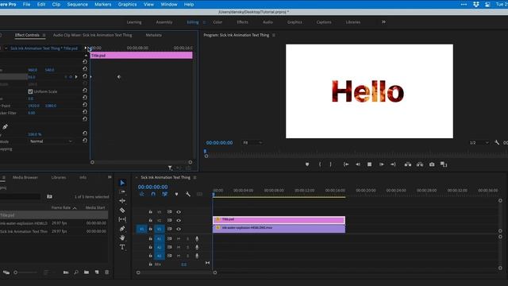Viewport: 508px width, 286px height.
Task: Open the Sequence menu
Action: tap(77, 4)
